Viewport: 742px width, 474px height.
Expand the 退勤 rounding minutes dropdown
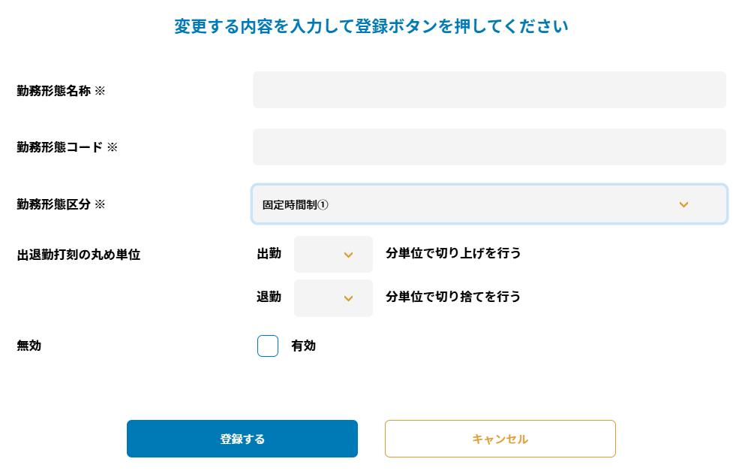coord(333,298)
